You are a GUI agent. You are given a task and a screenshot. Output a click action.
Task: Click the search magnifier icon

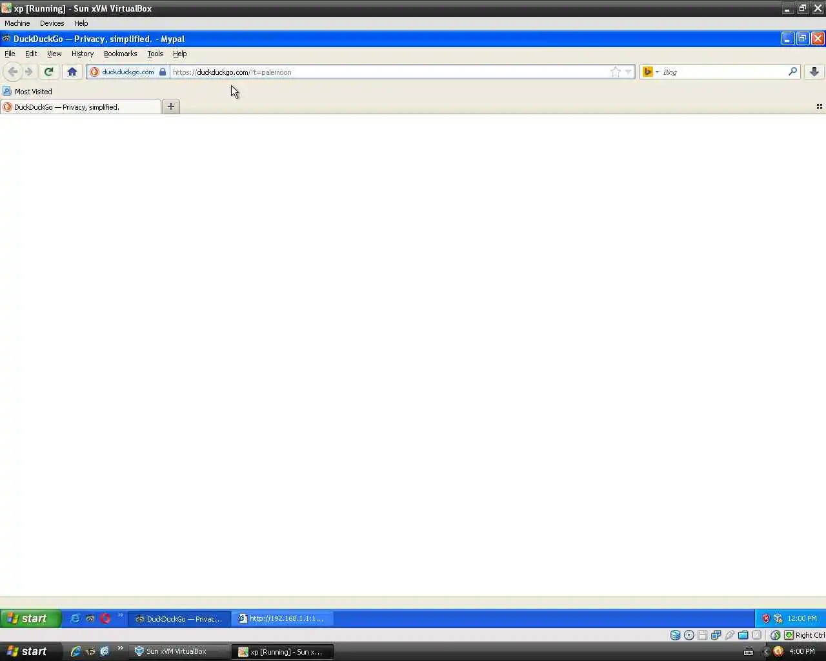click(x=792, y=72)
